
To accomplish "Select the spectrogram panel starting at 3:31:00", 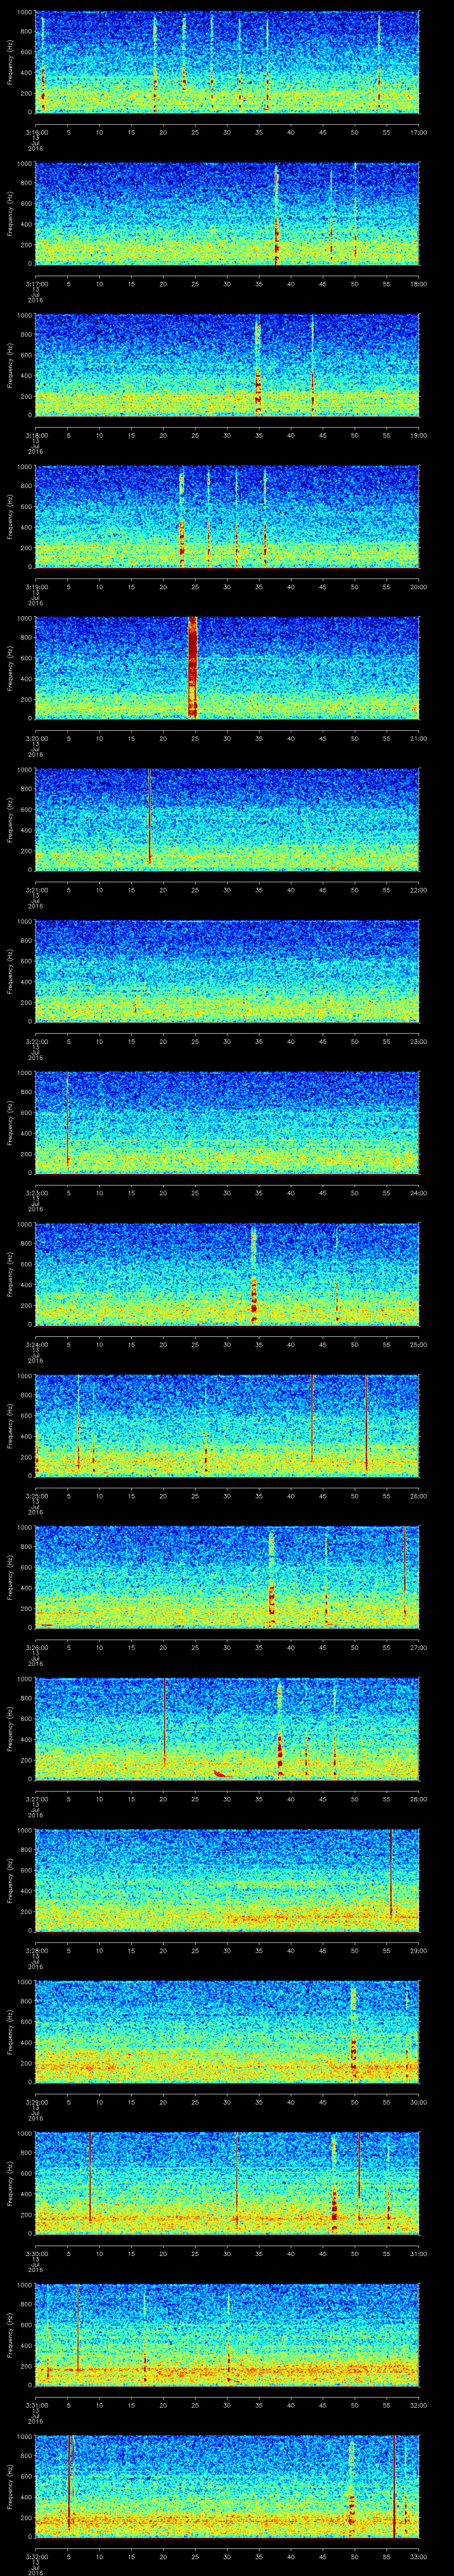I will [x=227, y=2335].
